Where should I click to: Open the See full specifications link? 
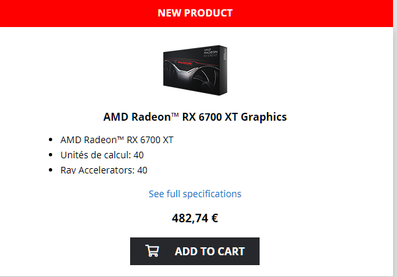click(195, 194)
